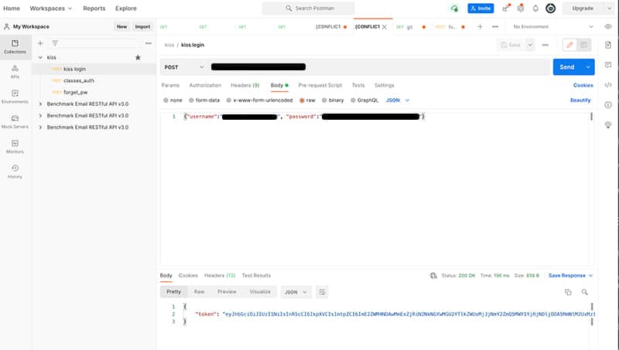Screen dimensions: 619x350
Task: Open the History sidebar panel
Action: point(15,172)
